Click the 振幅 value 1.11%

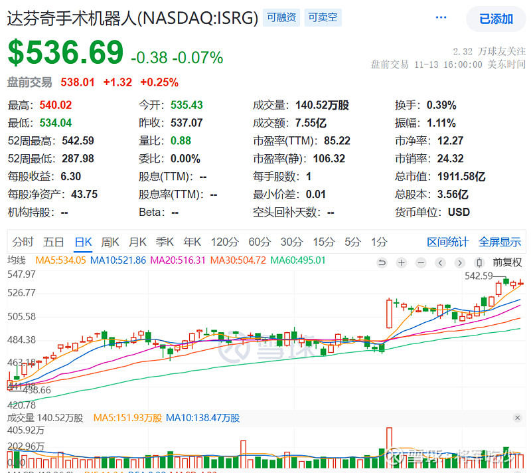(x=441, y=123)
